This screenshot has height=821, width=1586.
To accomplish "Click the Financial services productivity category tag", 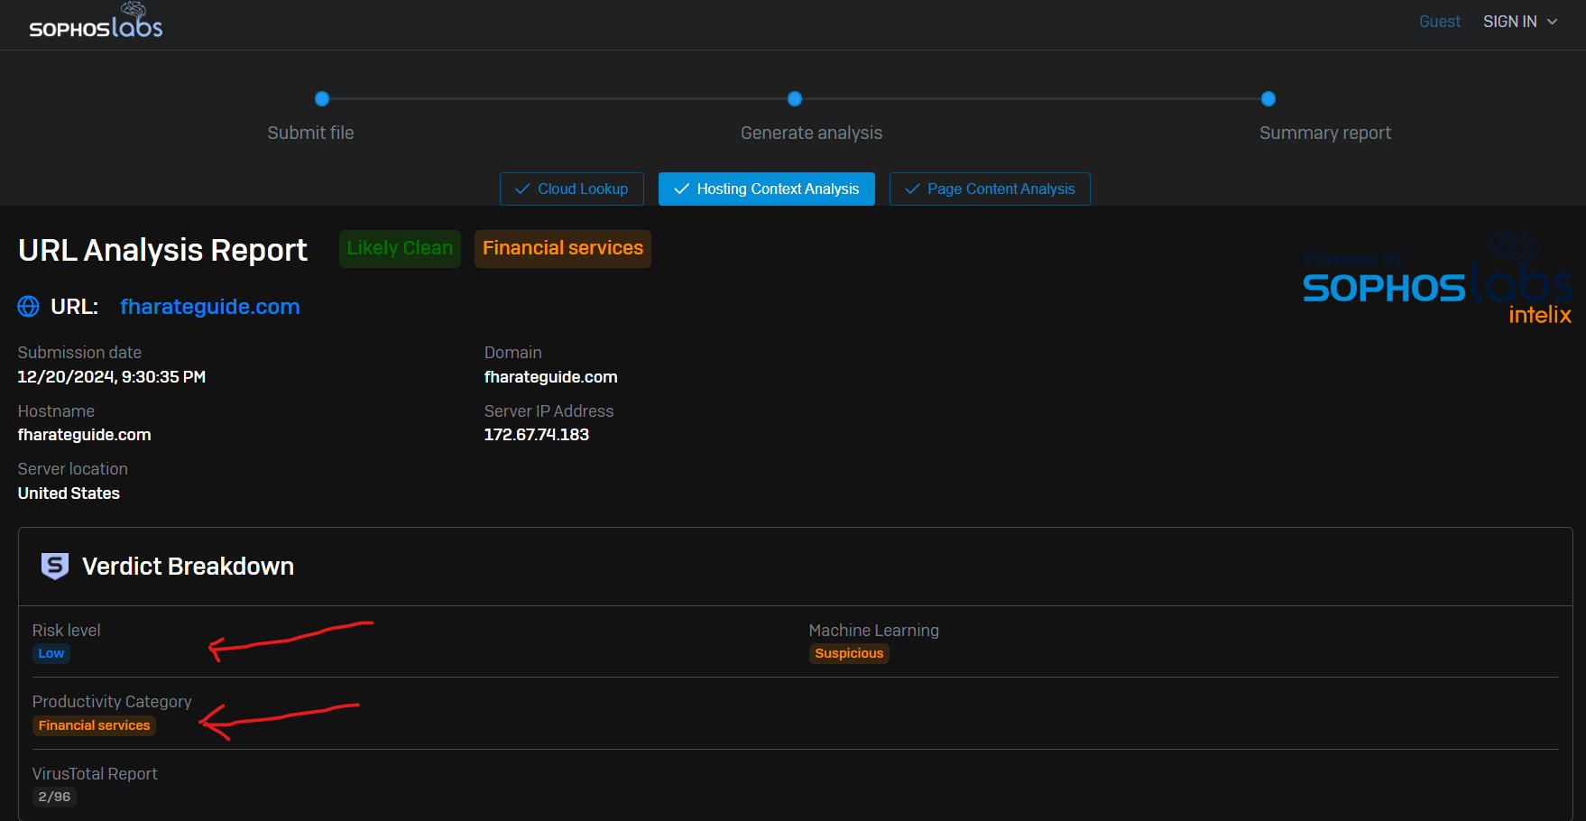I will pos(95,725).
